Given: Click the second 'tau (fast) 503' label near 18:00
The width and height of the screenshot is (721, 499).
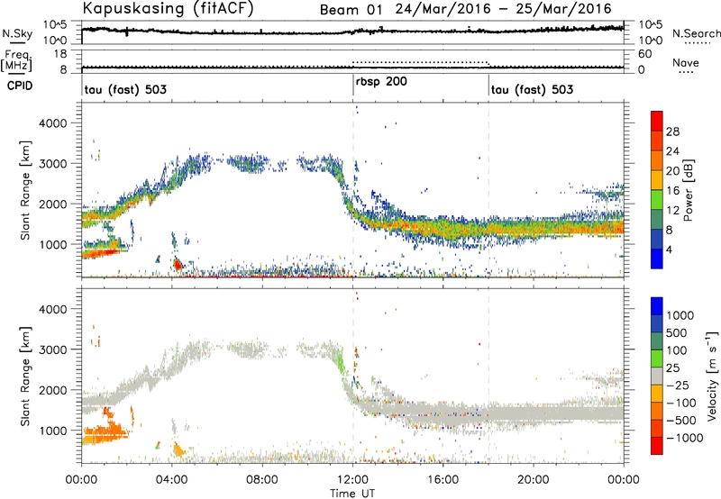Looking at the screenshot, I should (532, 89).
